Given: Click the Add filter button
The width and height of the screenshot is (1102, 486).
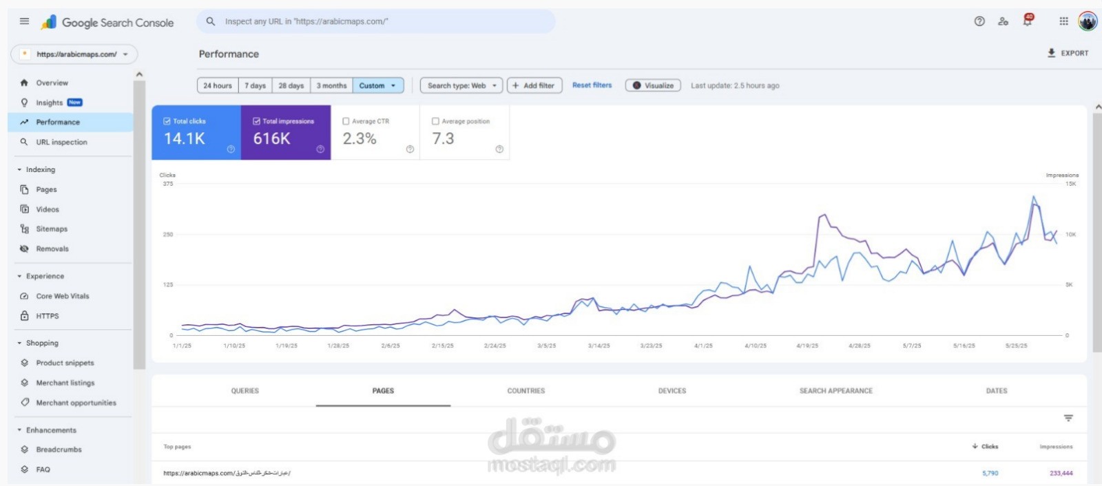Looking at the screenshot, I should coord(534,85).
